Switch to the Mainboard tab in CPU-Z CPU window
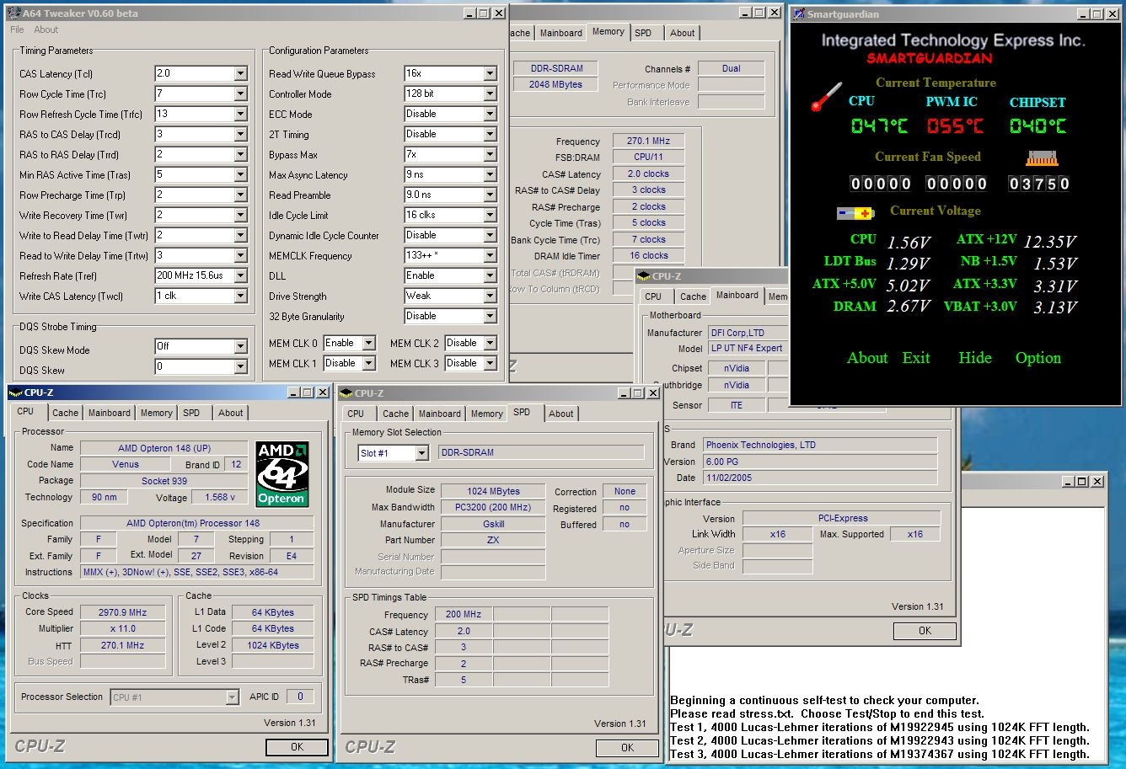 click(110, 413)
